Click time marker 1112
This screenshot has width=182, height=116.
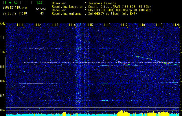point(37,25)
